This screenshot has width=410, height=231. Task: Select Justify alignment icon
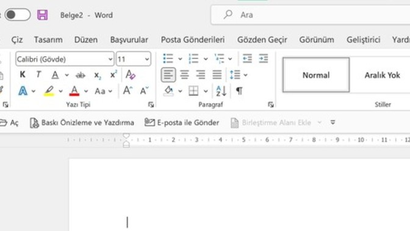pos(217,75)
